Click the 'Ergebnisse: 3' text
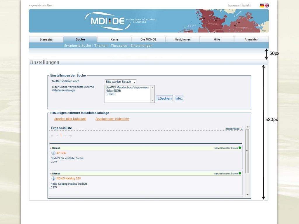The image size is (299, 224). point(234,129)
